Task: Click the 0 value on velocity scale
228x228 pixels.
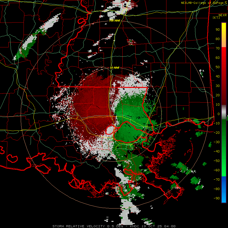Action: pyautogui.click(x=219, y=114)
